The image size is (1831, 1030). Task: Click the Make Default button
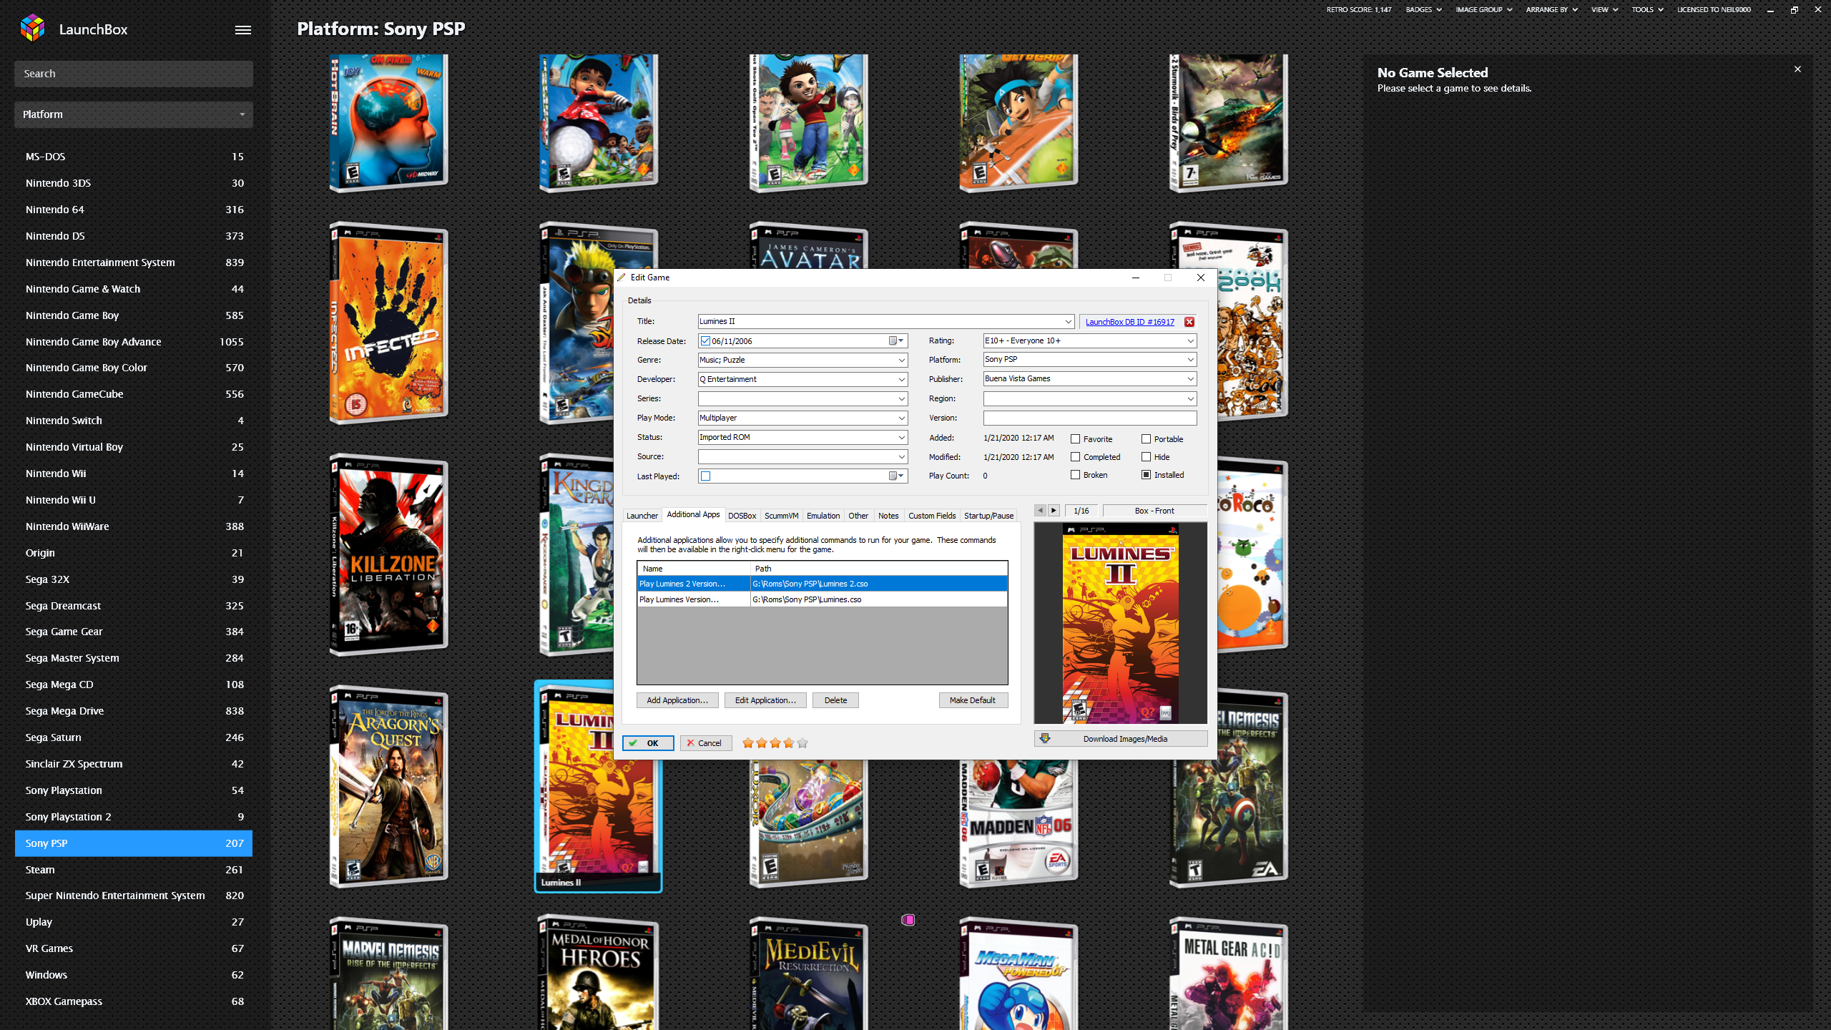click(973, 700)
